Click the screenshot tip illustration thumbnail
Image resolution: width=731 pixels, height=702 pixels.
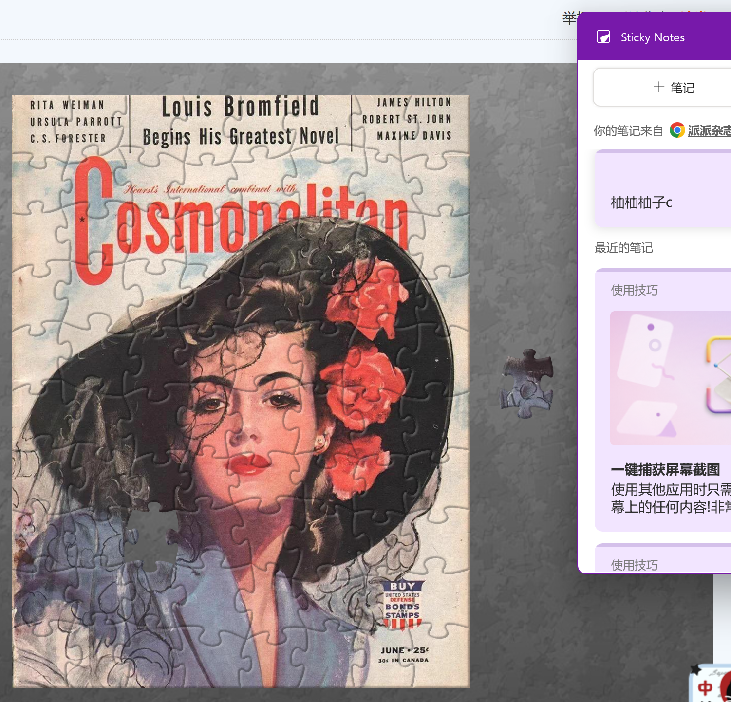click(671, 378)
